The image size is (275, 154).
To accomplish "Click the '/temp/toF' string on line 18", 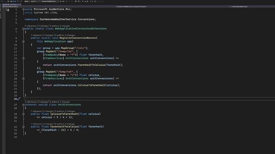I will 65,72.
